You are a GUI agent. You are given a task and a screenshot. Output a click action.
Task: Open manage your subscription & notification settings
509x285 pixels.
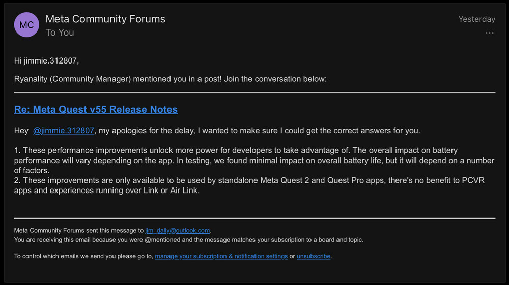point(221,256)
